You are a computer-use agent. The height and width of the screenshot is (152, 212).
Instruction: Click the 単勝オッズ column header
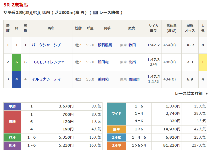coord(190,28)
